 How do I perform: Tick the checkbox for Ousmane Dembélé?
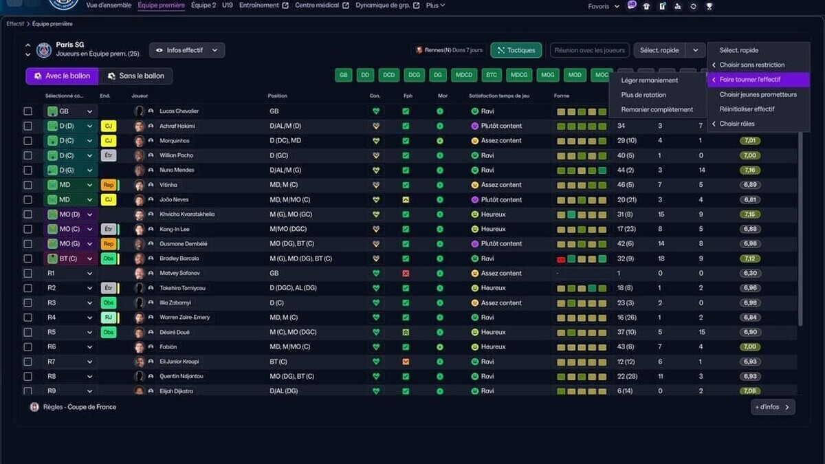pos(28,244)
